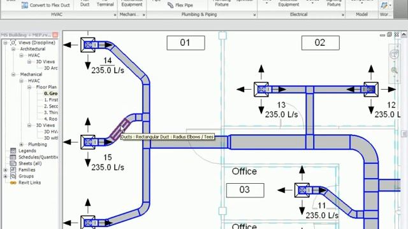Click the Convert to Flex Duct icon
The image size is (408, 229).
pos(24,5)
